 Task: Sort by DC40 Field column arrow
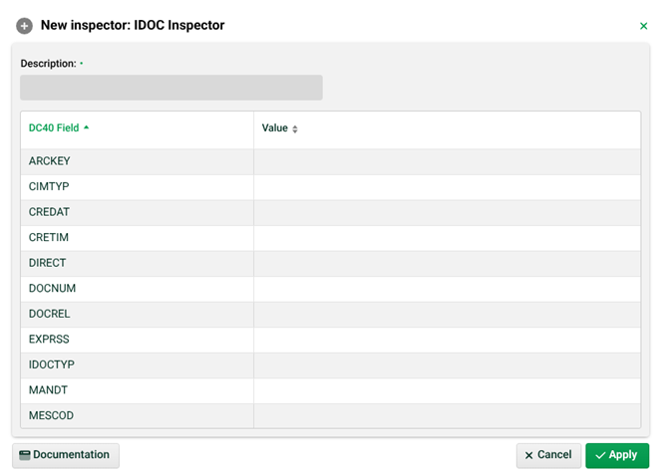coord(87,127)
